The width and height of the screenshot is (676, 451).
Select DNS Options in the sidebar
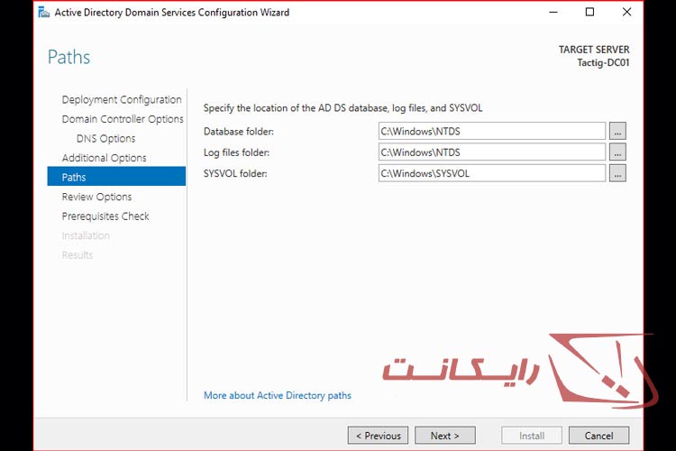click(105, 139)
